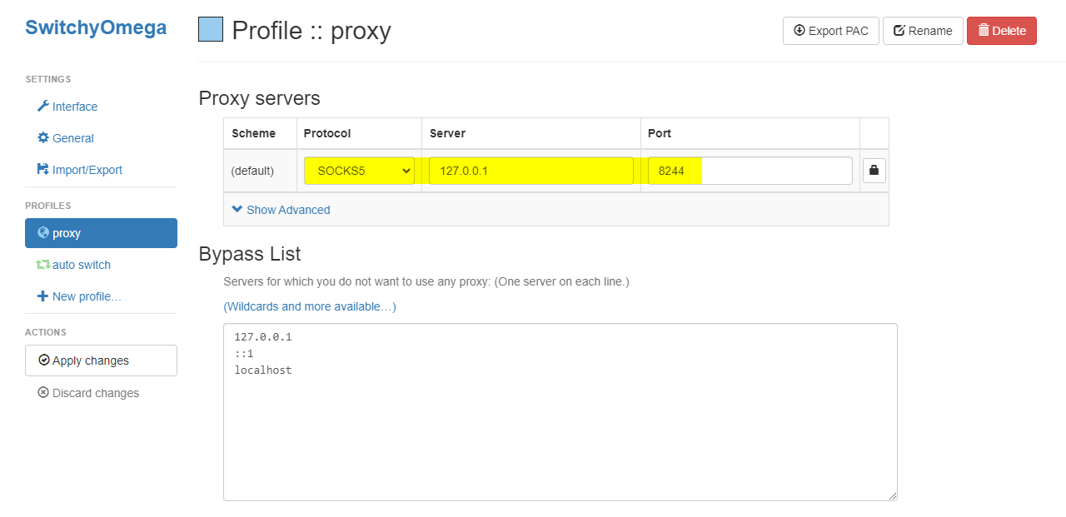Click the gear icon beside General
1066x517 pixels.
tap(43, 138)
